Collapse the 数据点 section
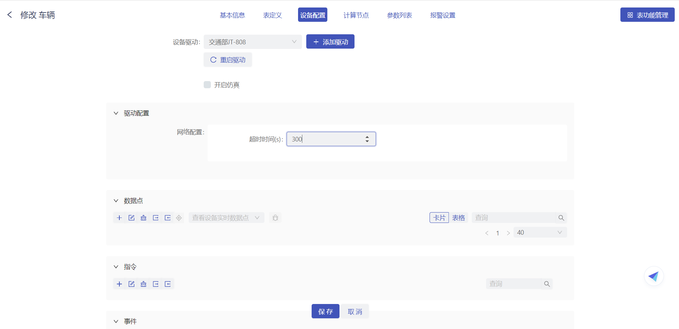Screen dimensions: 679x329 click(x=116, y=201)
